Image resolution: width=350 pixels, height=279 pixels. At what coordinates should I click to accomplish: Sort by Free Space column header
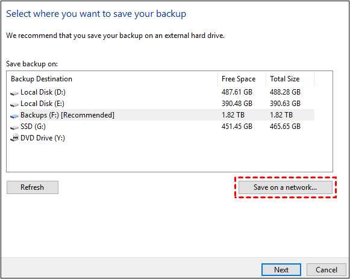coord(242,79)
